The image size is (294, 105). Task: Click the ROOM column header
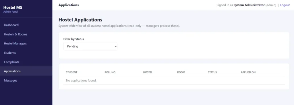click(x=181, y=72)
